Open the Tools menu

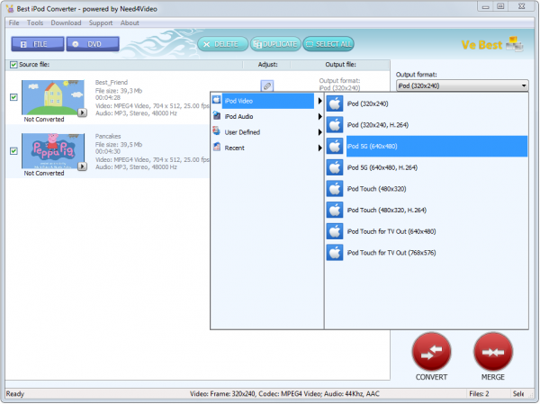tap(35, 22)
